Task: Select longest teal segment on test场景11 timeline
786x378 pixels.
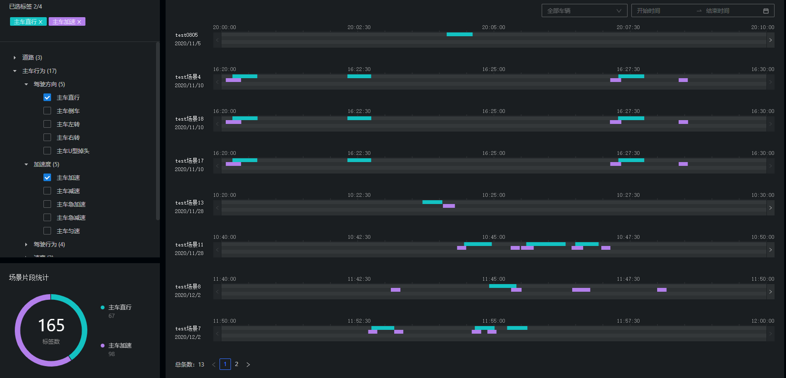Action: pos(546,244)
